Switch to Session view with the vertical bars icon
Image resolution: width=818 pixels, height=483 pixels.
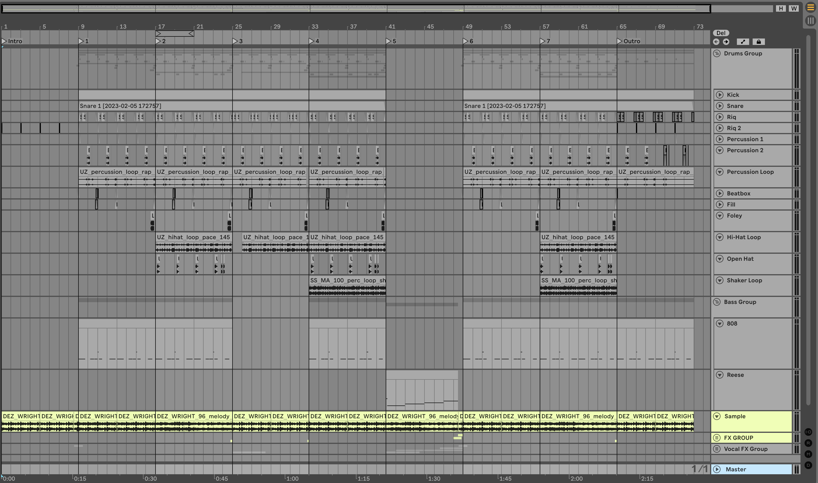[x=810, y=21]
